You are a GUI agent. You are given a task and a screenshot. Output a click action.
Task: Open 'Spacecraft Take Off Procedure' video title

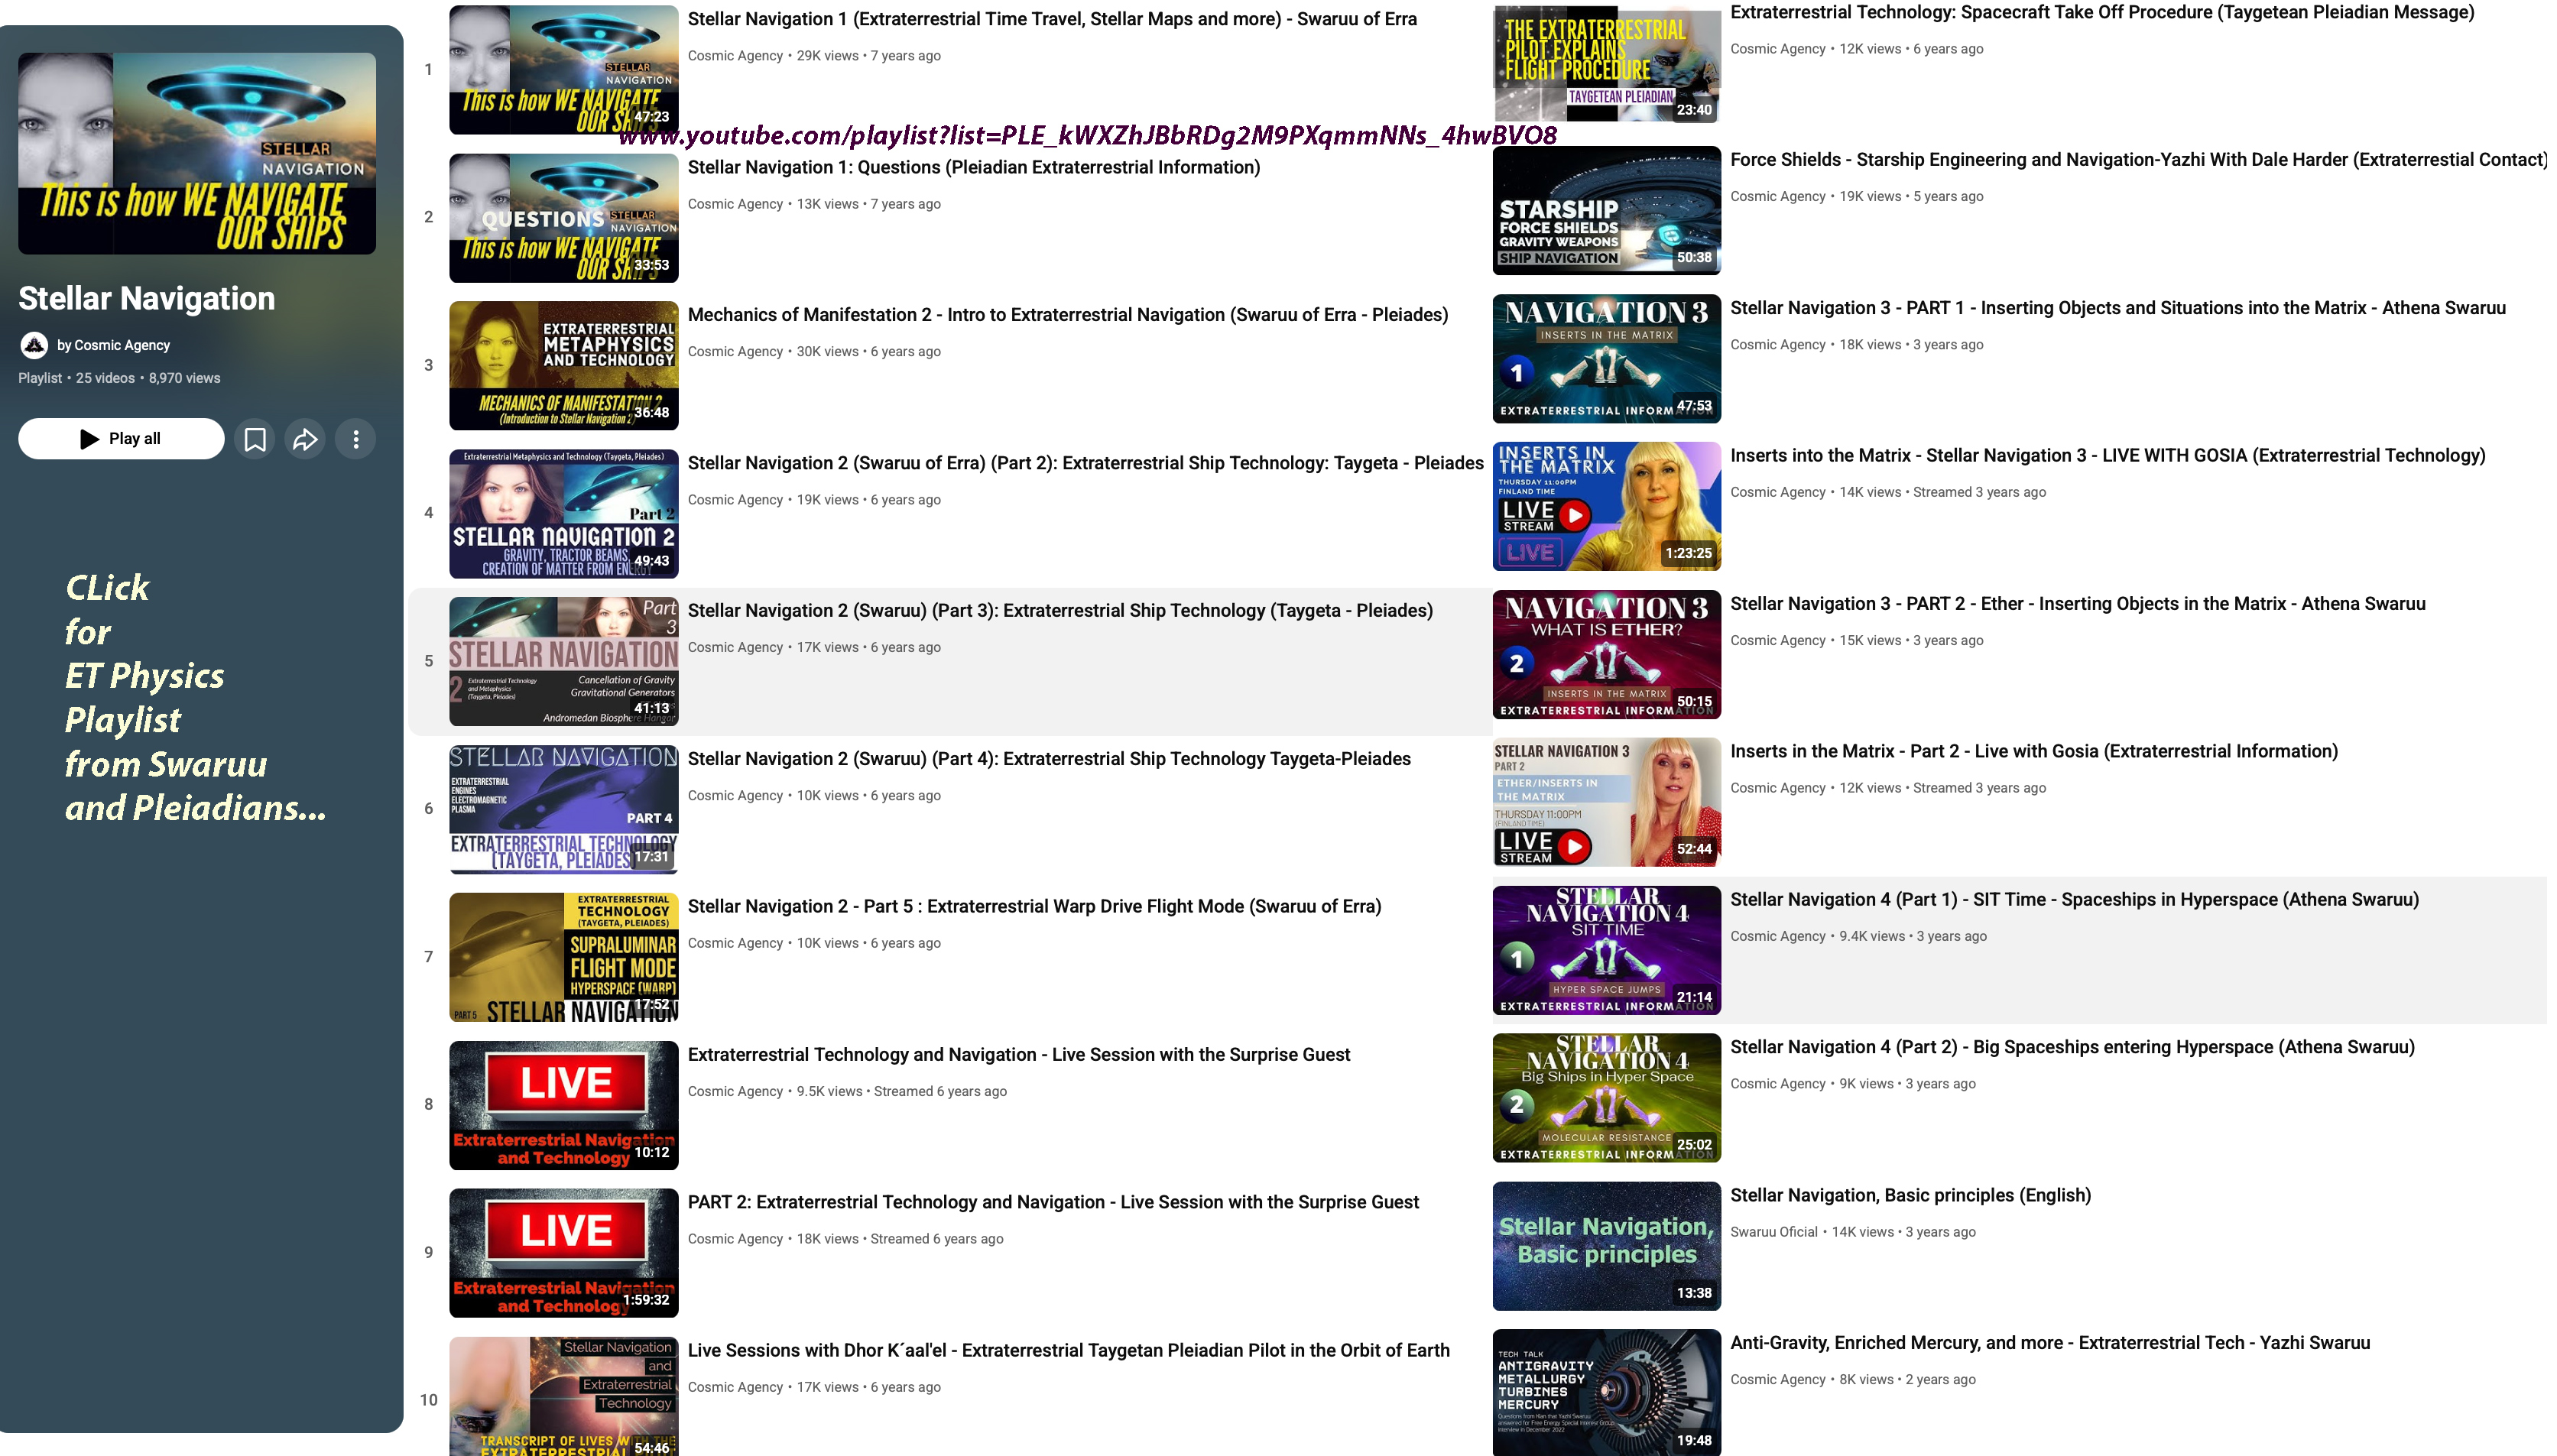[x=2102, y=12]
